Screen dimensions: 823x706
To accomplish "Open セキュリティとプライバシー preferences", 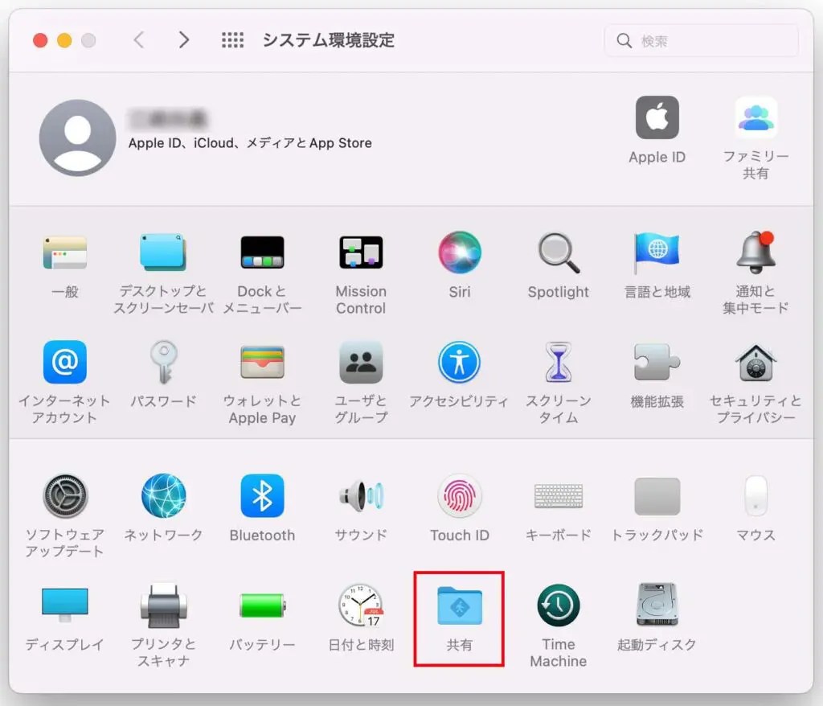I will 755,362.
